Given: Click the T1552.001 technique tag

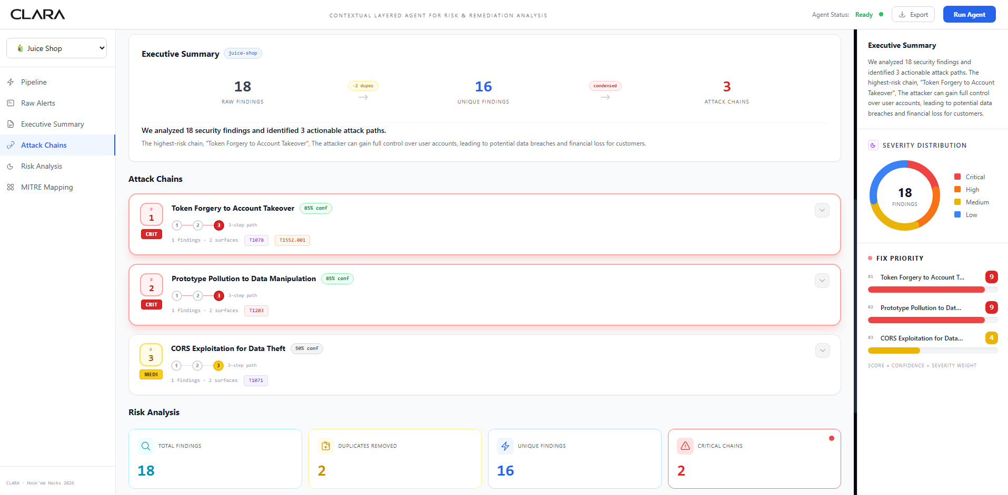Looking at the screenshot, I should click(x=292, y=240).
